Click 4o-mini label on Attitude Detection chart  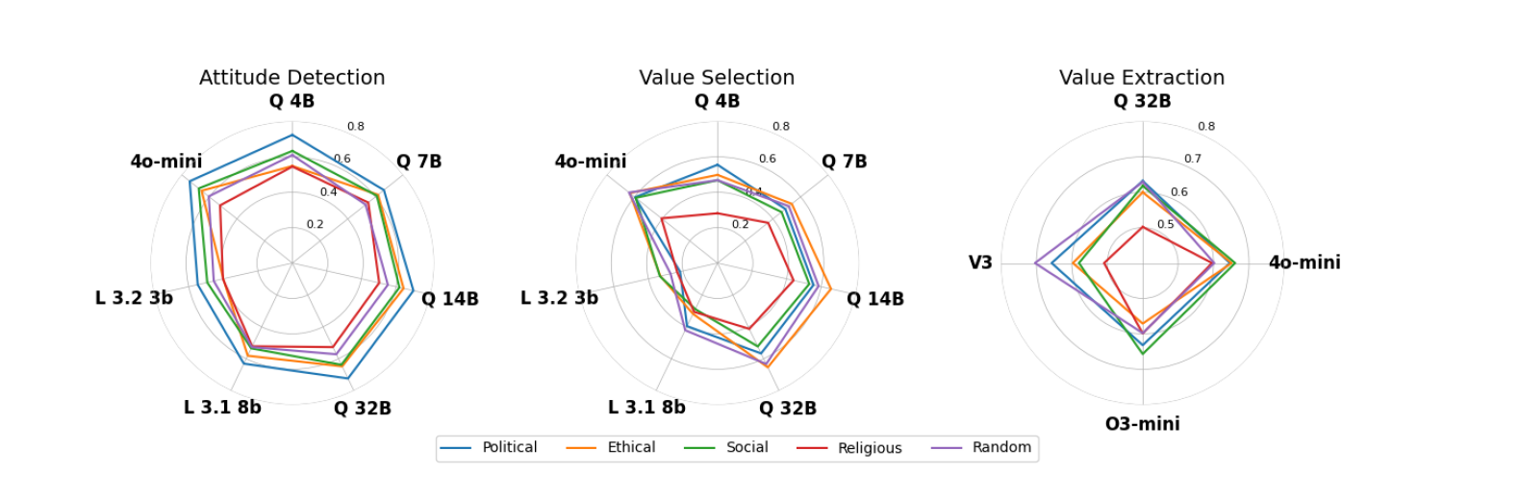[x=166, y=162]
